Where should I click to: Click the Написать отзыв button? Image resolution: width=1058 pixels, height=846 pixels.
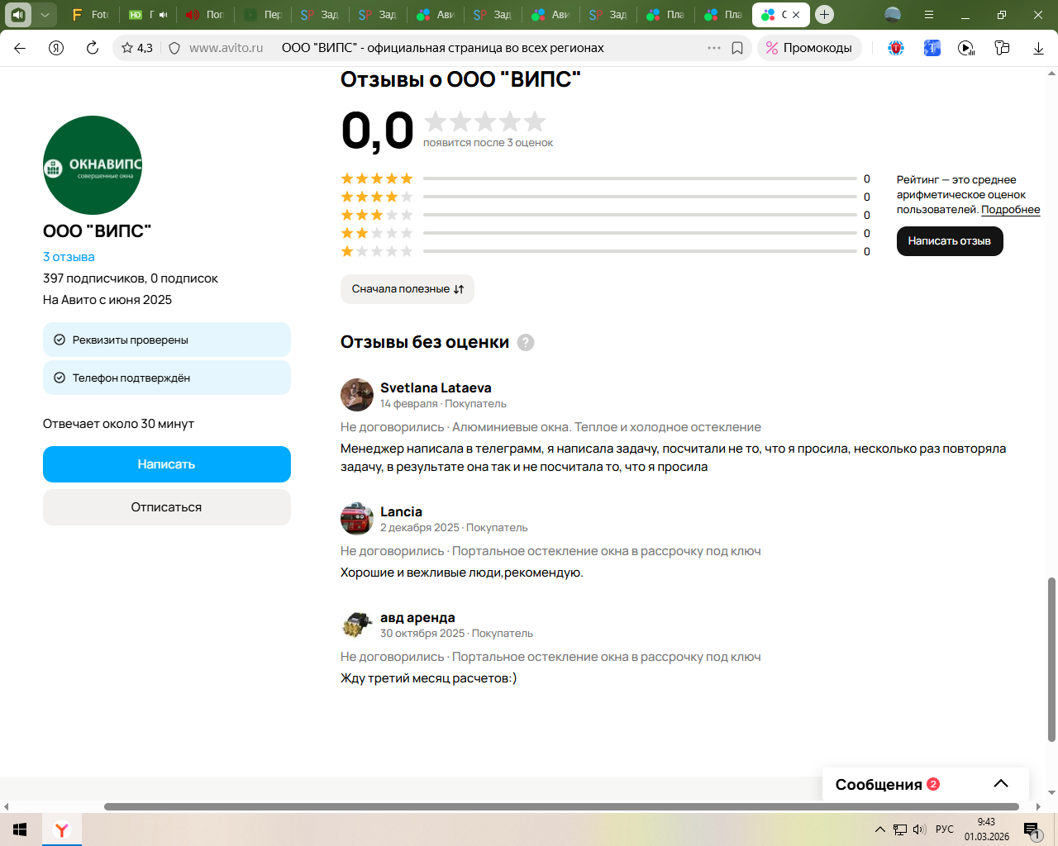tap(950, 241)
